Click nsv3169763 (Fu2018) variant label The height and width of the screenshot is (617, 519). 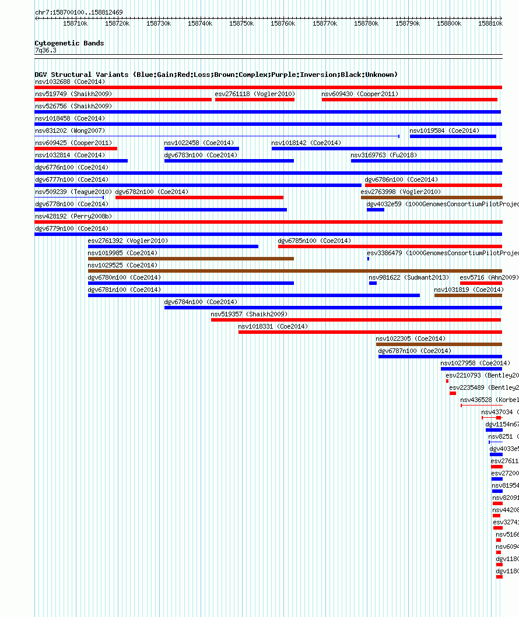[384, 155]
